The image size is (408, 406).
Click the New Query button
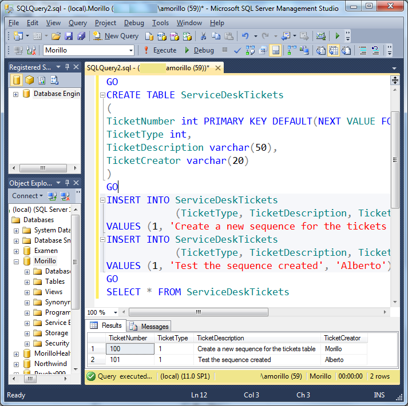[116, 36]
